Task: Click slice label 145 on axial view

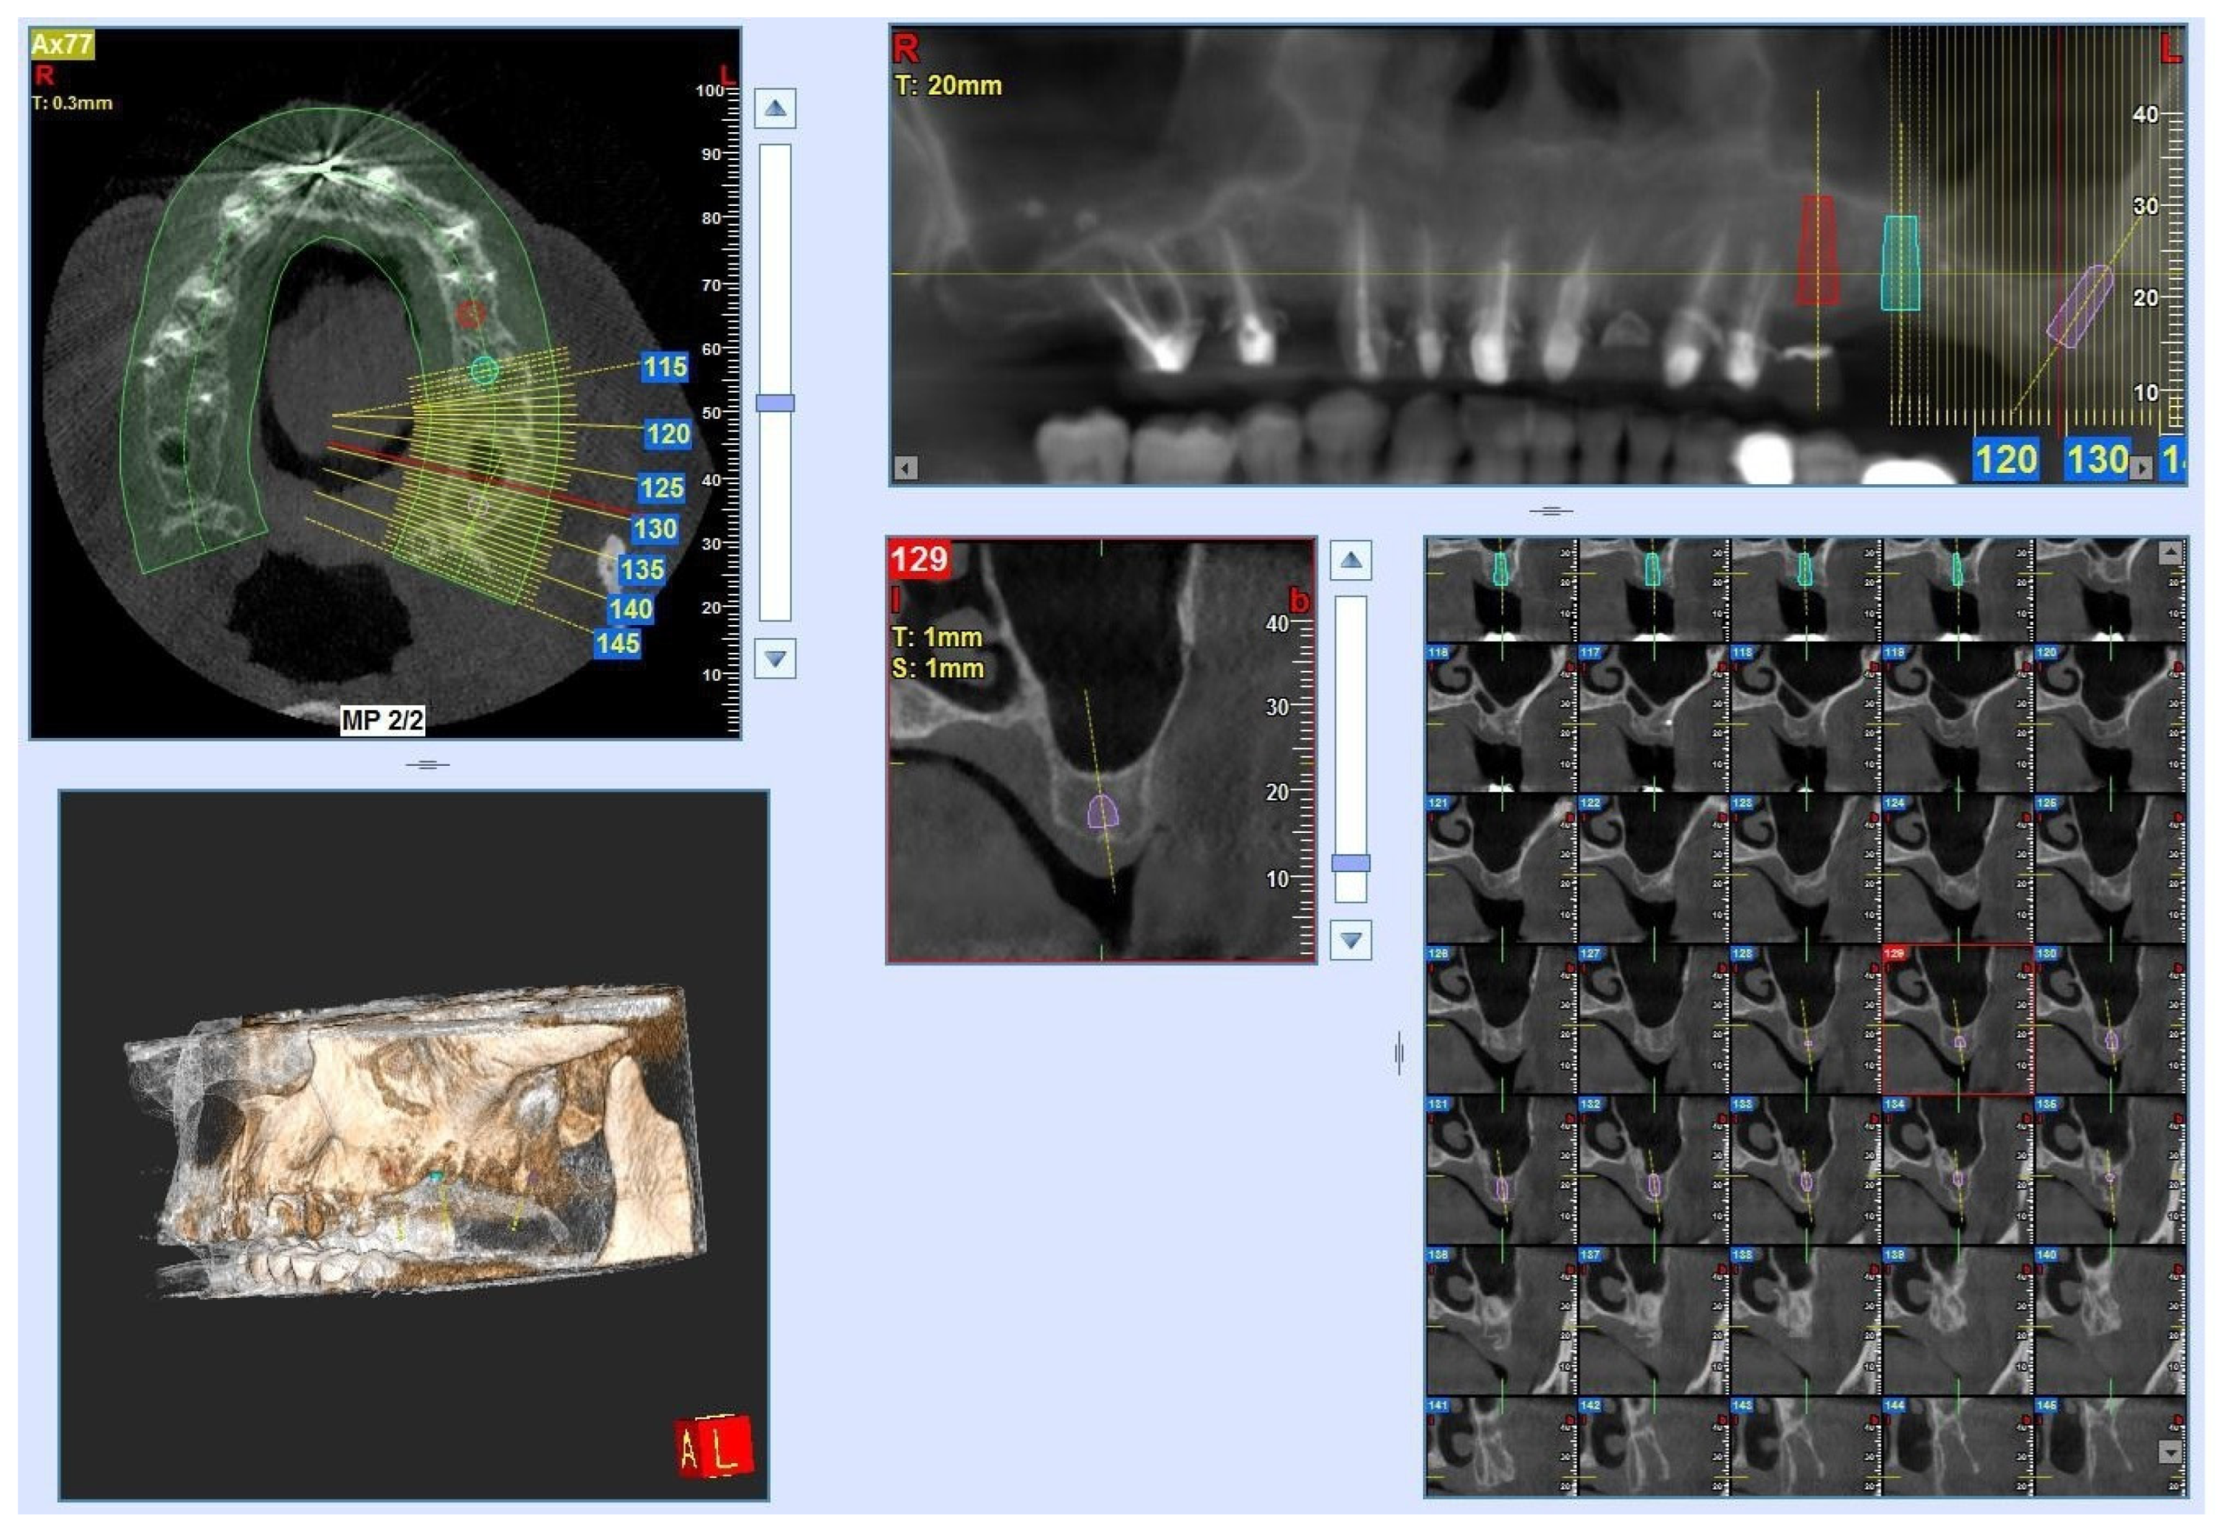Action: click(617, 643)
